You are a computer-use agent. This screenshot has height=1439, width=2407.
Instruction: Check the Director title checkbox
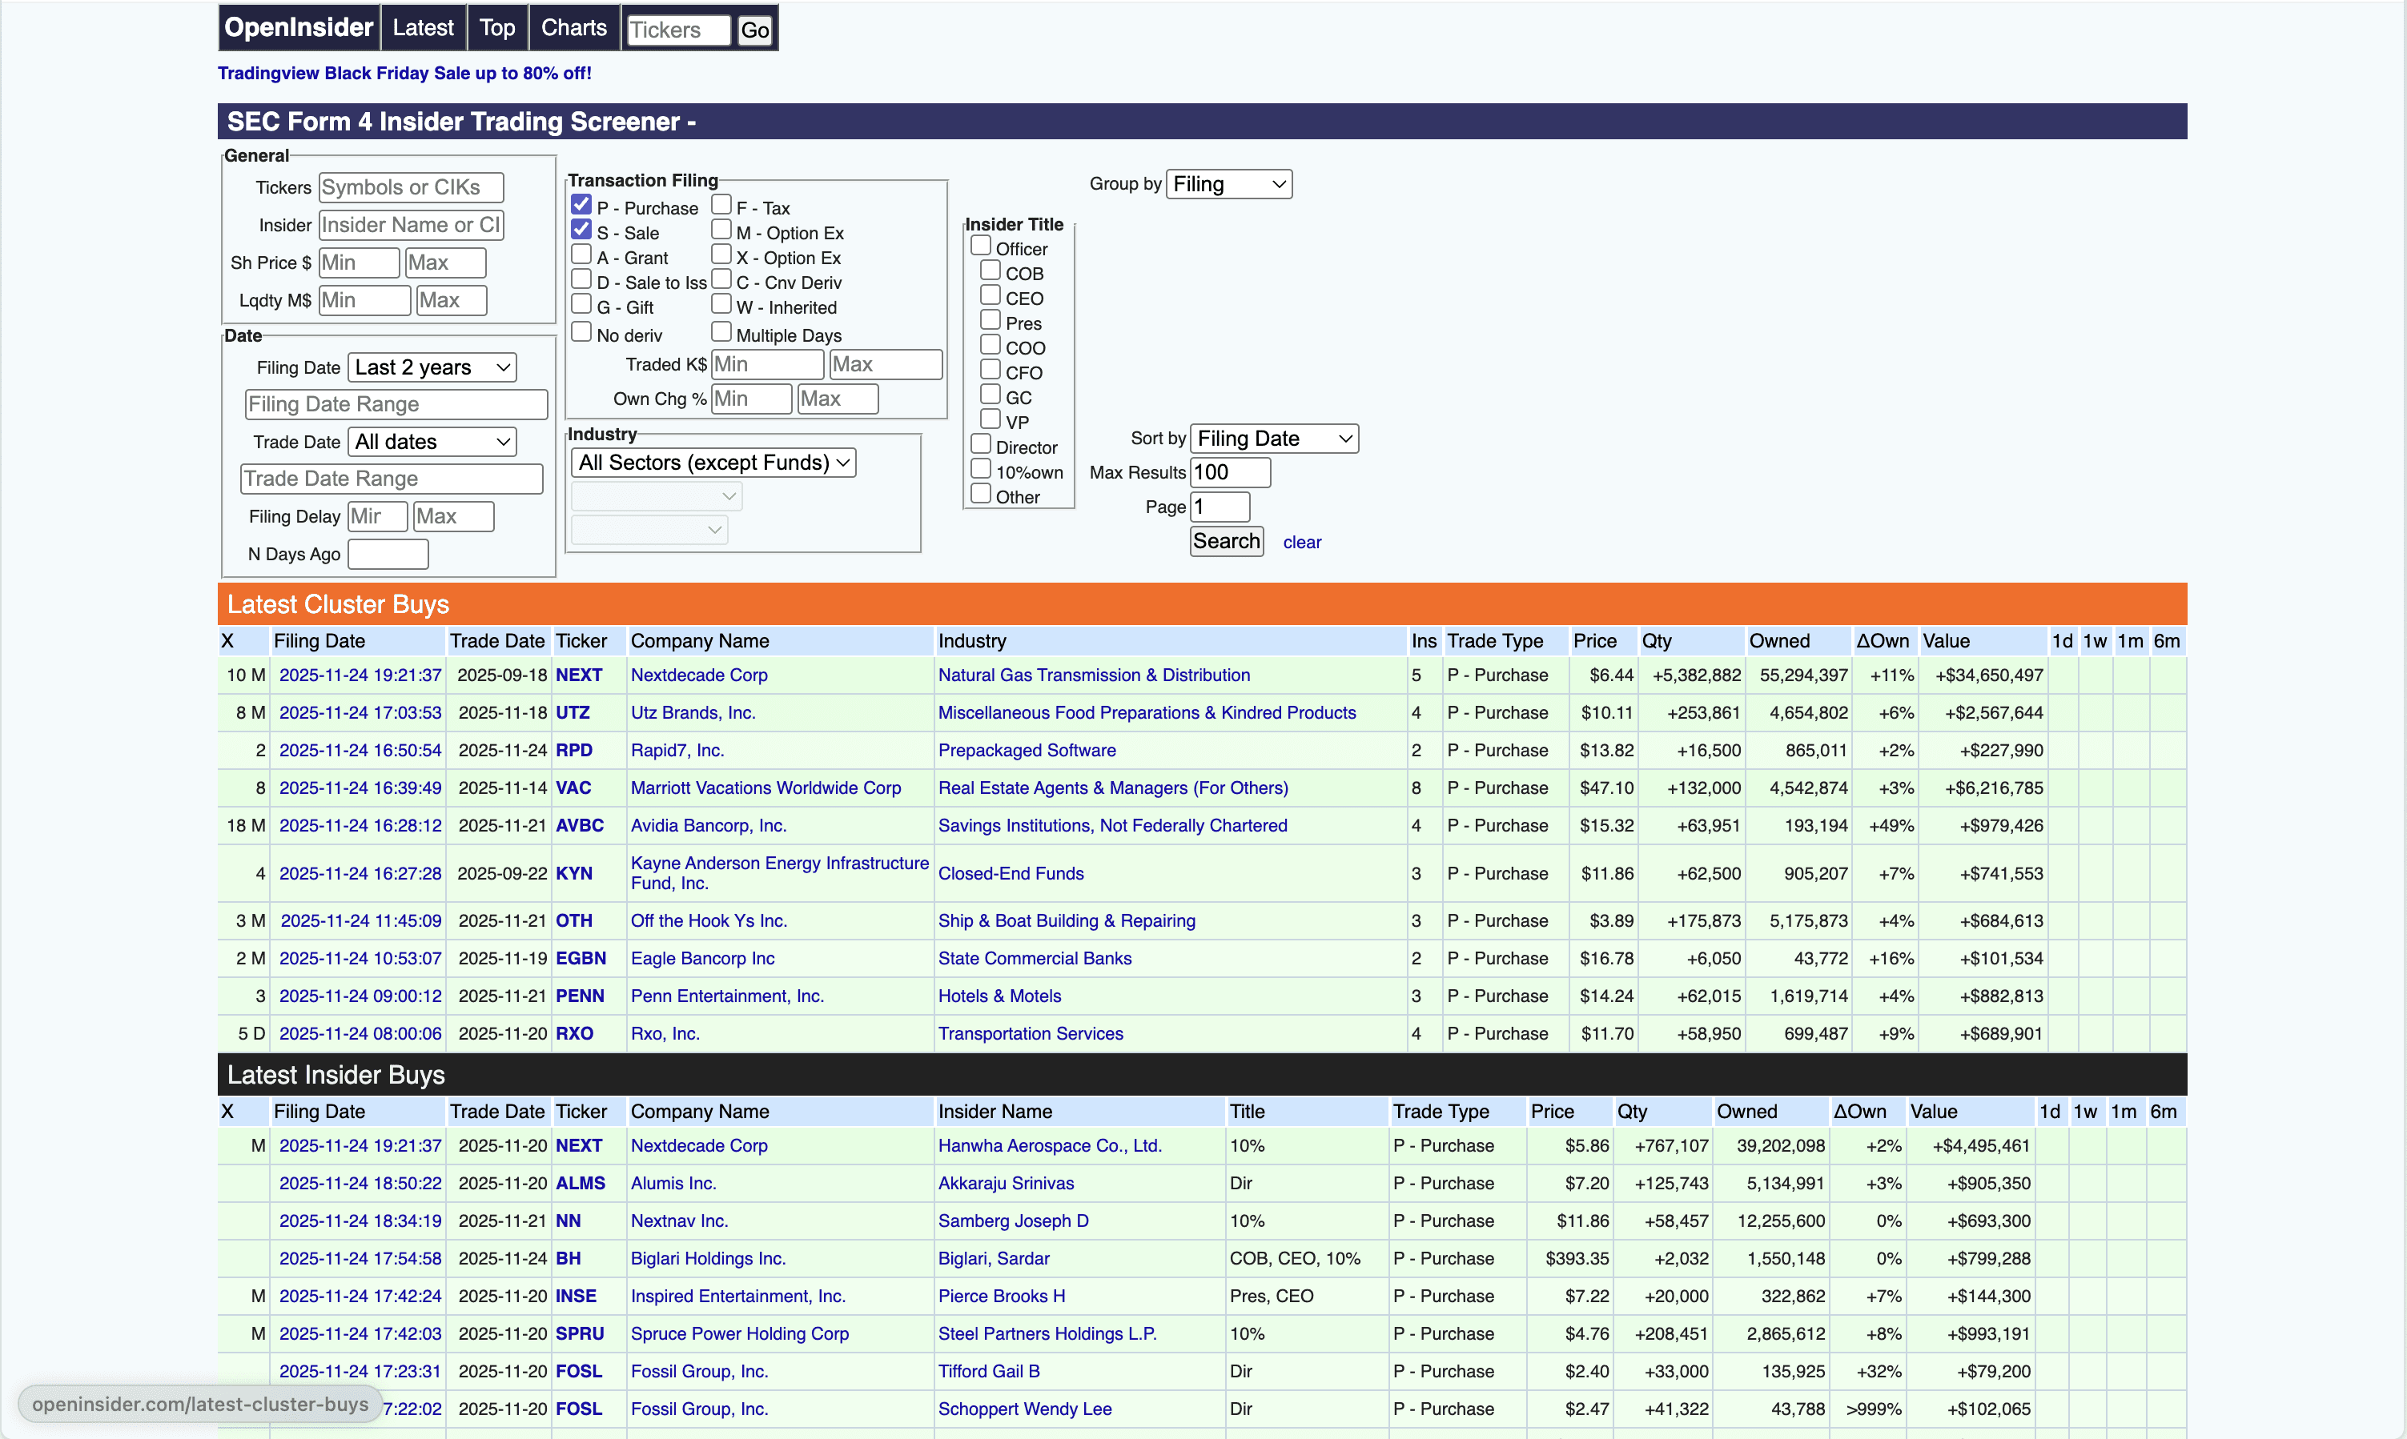point(981,444)
